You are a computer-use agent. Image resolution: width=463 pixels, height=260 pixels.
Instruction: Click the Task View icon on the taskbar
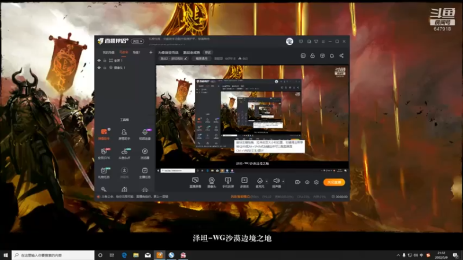(112, 255)
